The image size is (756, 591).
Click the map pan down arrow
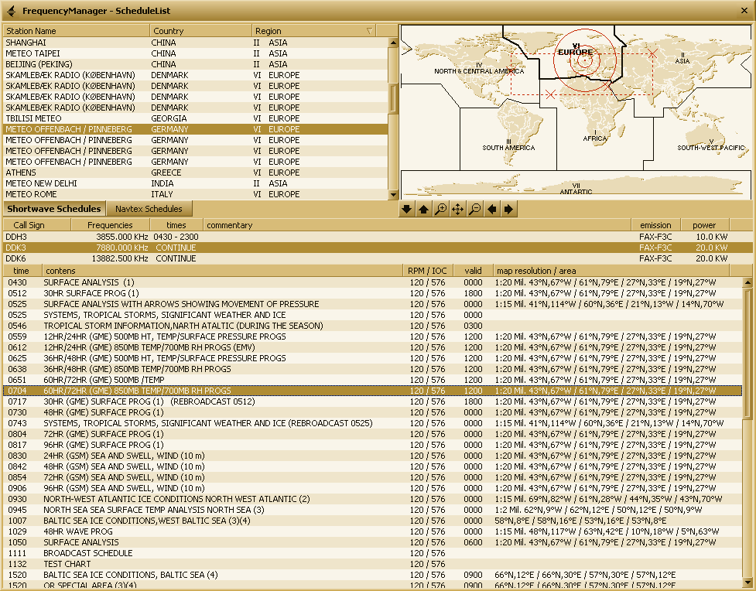[407, 209]
